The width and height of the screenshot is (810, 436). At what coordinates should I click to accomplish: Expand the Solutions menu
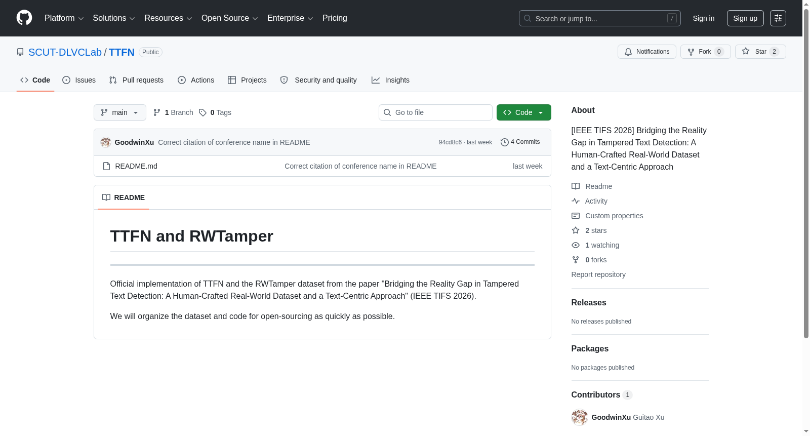(x=114, y=18)
